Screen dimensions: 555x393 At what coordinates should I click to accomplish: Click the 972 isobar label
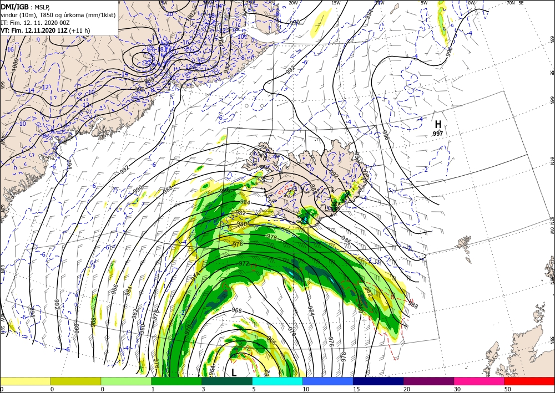coord(244,264)
